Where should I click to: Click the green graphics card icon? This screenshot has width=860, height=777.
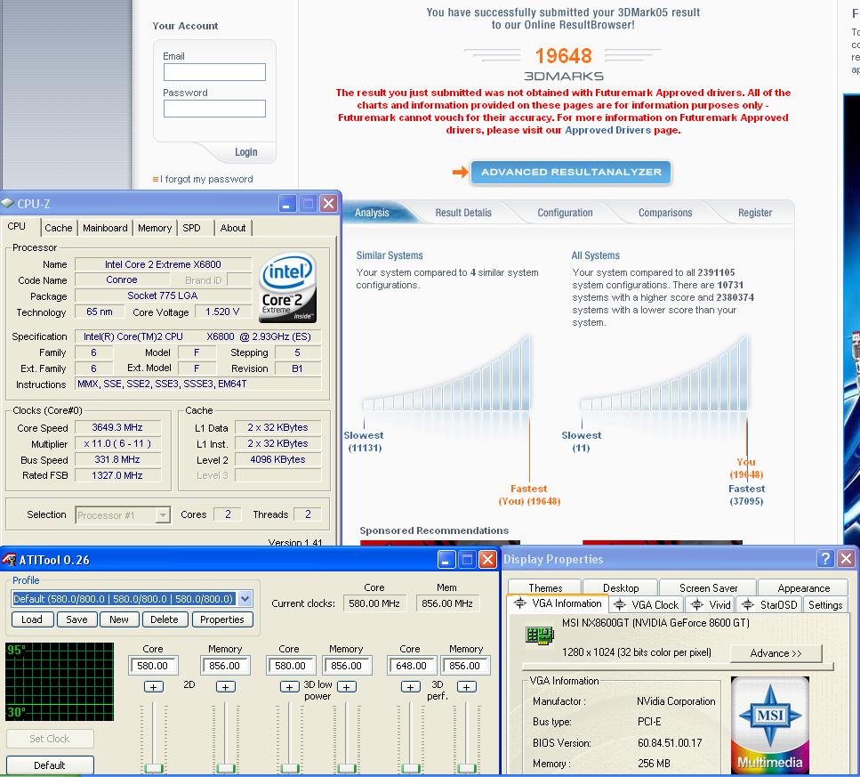click(x=540, y=635)
